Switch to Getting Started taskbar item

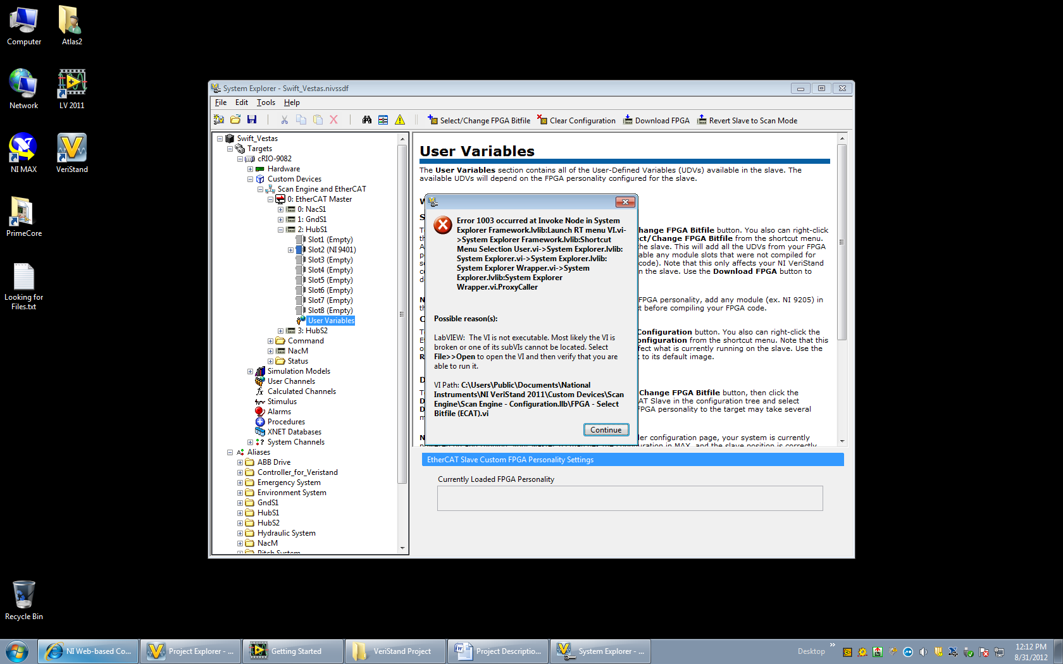(x=293, y=651)
